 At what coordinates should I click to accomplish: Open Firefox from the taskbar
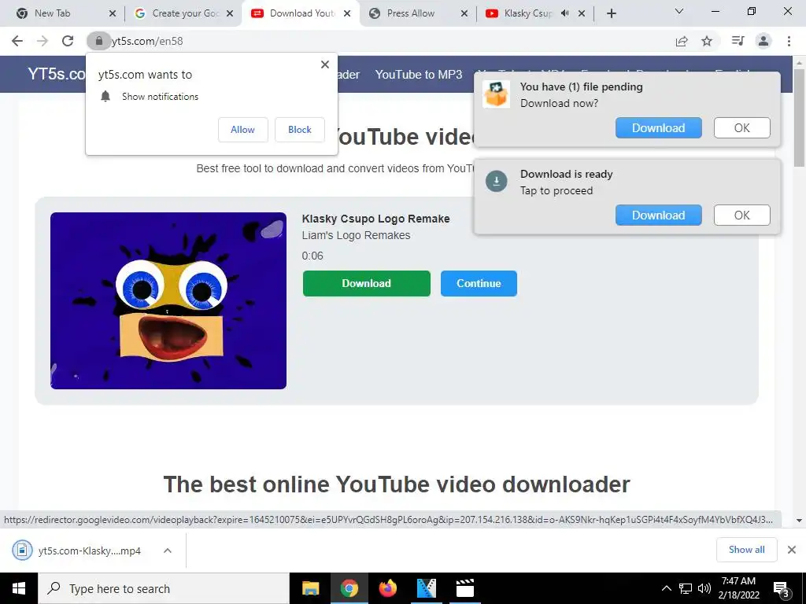(x=388, y=588)
